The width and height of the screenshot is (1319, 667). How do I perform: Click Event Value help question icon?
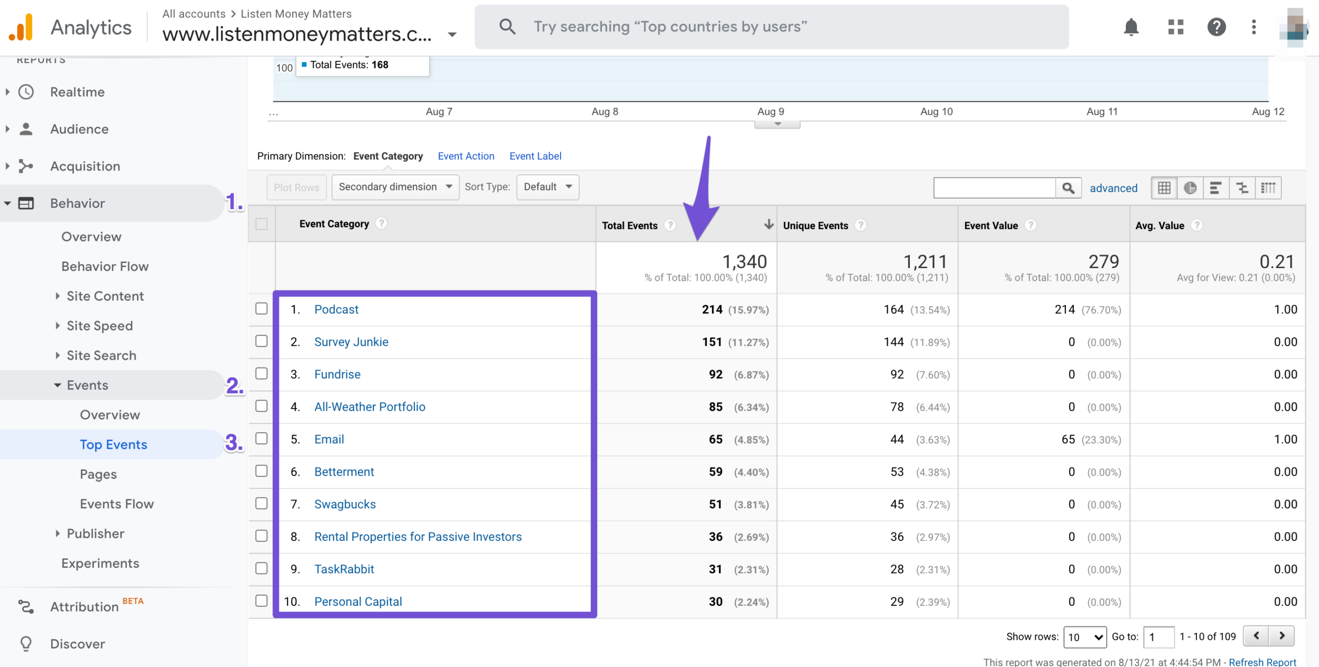click(x=1030, y=225)
